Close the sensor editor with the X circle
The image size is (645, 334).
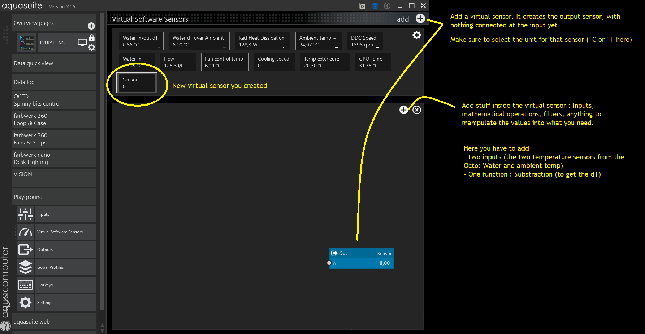(x=417, y=110)
